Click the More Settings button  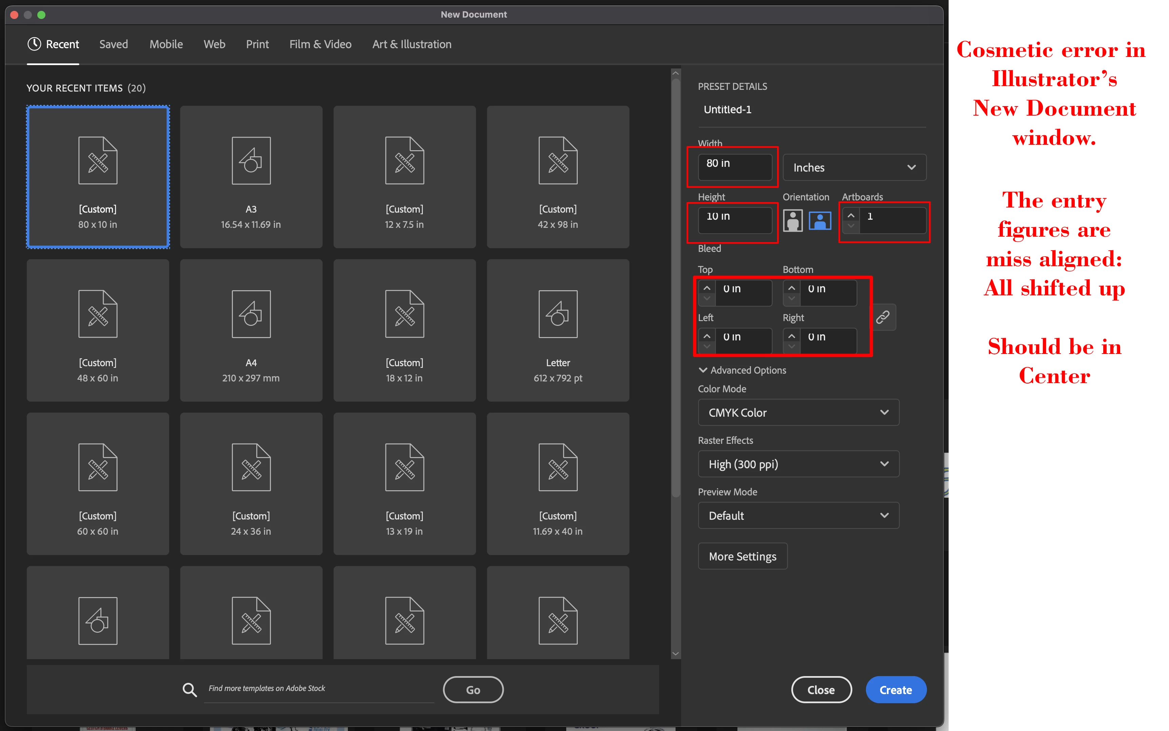742,556
